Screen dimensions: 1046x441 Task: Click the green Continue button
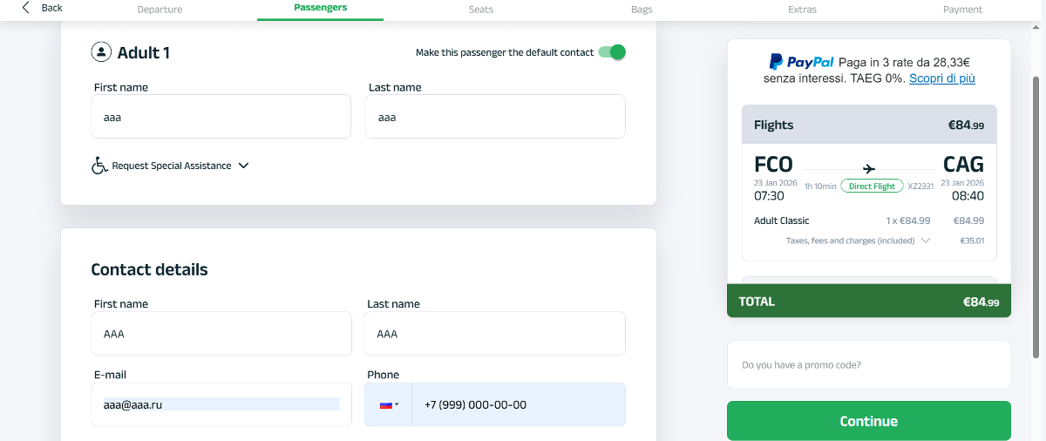coord(869,421)
